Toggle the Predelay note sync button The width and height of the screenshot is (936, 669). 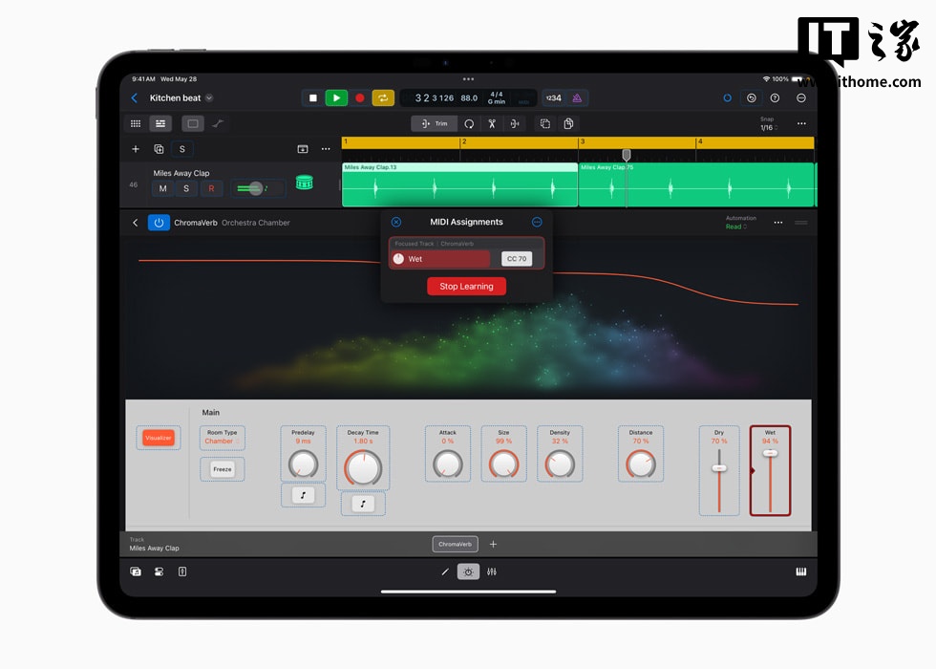[304, 495]
